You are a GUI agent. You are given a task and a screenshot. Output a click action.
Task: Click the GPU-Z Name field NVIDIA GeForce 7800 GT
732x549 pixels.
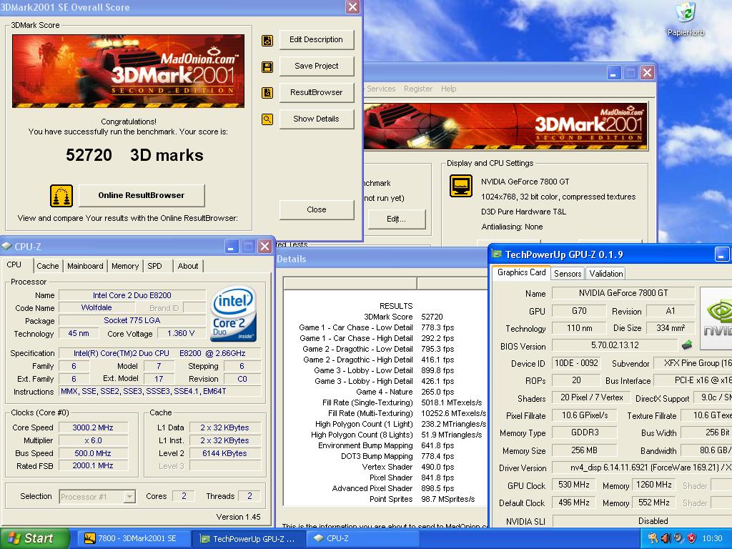[x=623, y=293]
